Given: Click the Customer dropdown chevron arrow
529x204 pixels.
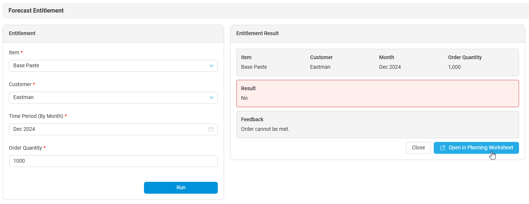Looking at the screenshot, I should click(212, 98).
